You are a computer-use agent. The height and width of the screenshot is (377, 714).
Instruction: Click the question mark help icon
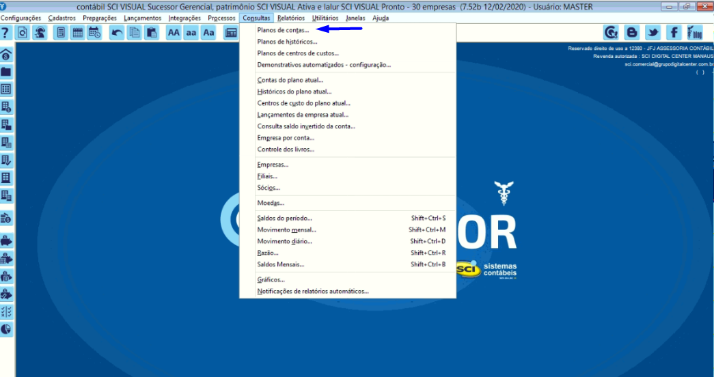5,33
